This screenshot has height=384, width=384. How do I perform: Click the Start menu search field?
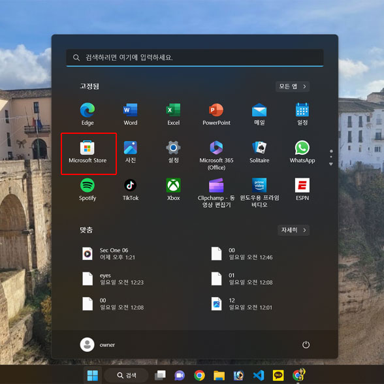click(195, 57)
